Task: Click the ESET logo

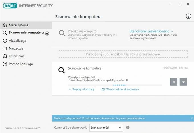Action: coord(10,6)
